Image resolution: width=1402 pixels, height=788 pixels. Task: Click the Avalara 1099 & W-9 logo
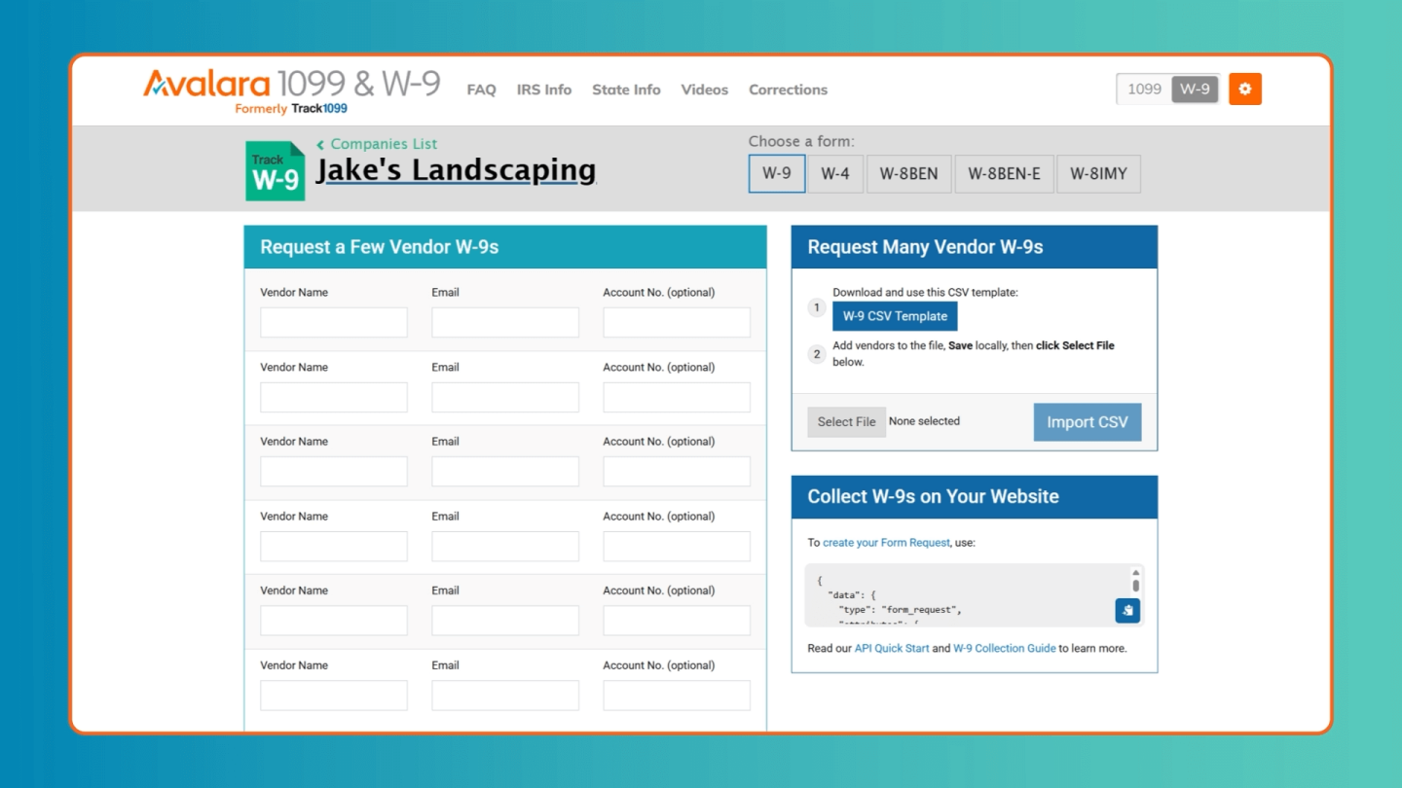click(x=291, y=90)
